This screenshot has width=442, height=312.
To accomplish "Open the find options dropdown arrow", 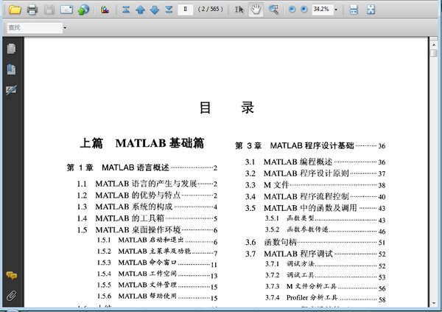I will pyautogui.click(x=65, y=28).
